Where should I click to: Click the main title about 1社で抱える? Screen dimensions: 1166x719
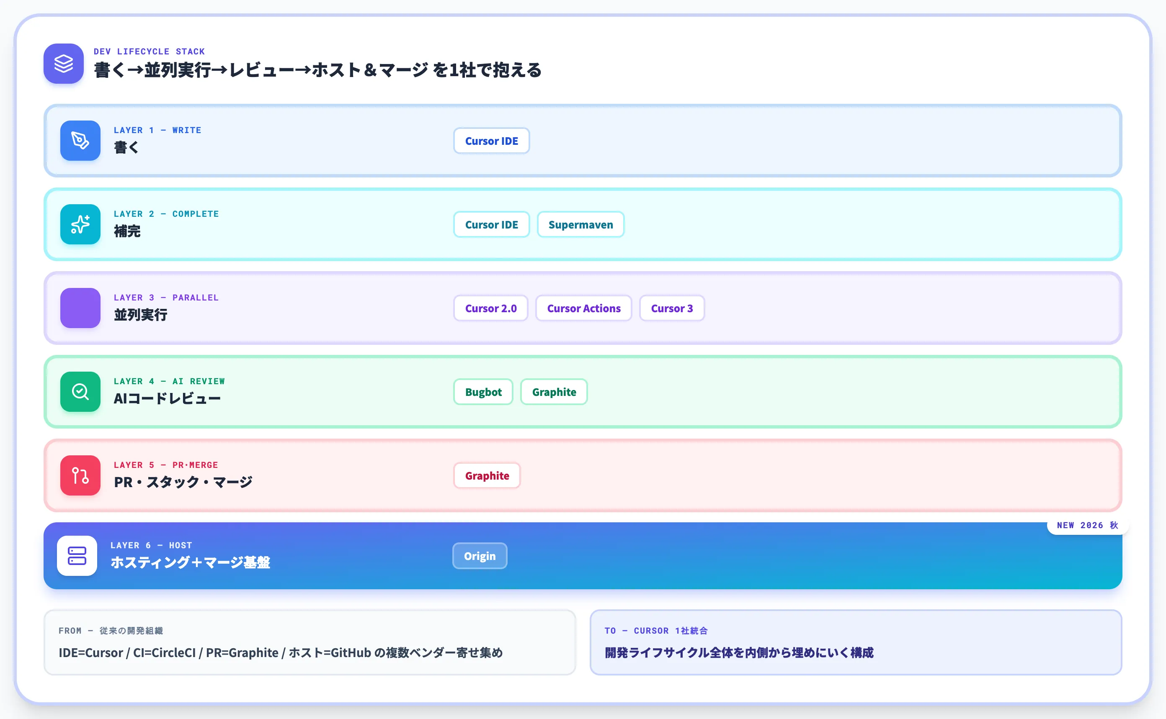click(x=317, y=70)
